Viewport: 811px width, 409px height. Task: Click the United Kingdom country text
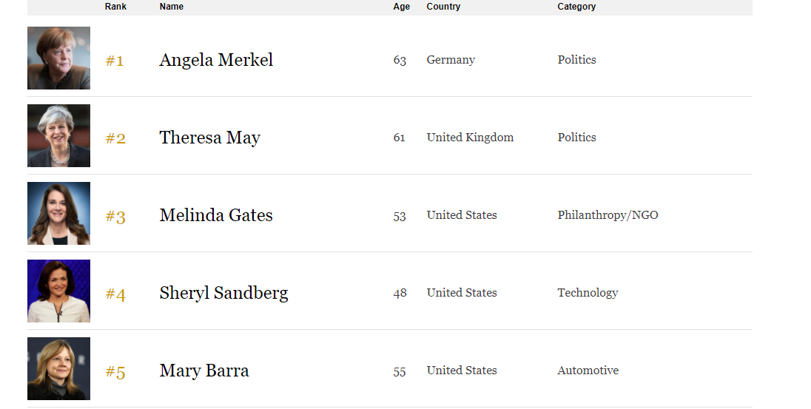click(x=470, y=138)
